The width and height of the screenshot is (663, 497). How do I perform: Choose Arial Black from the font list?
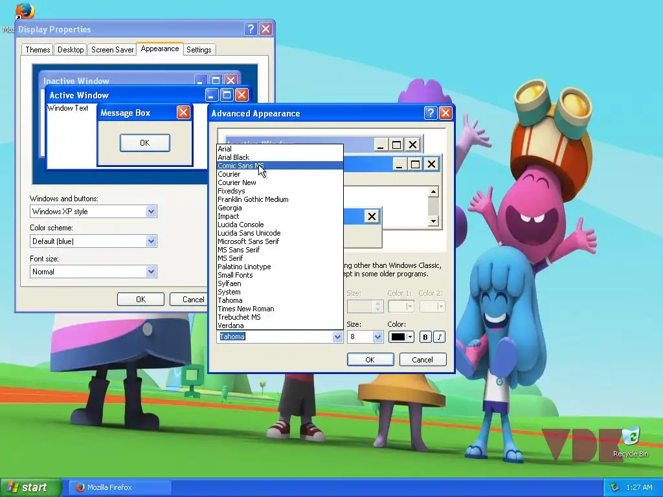coord(280,157)
